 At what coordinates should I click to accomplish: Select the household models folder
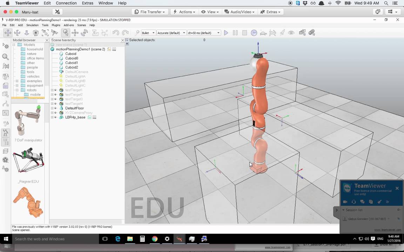pos(35,49)
